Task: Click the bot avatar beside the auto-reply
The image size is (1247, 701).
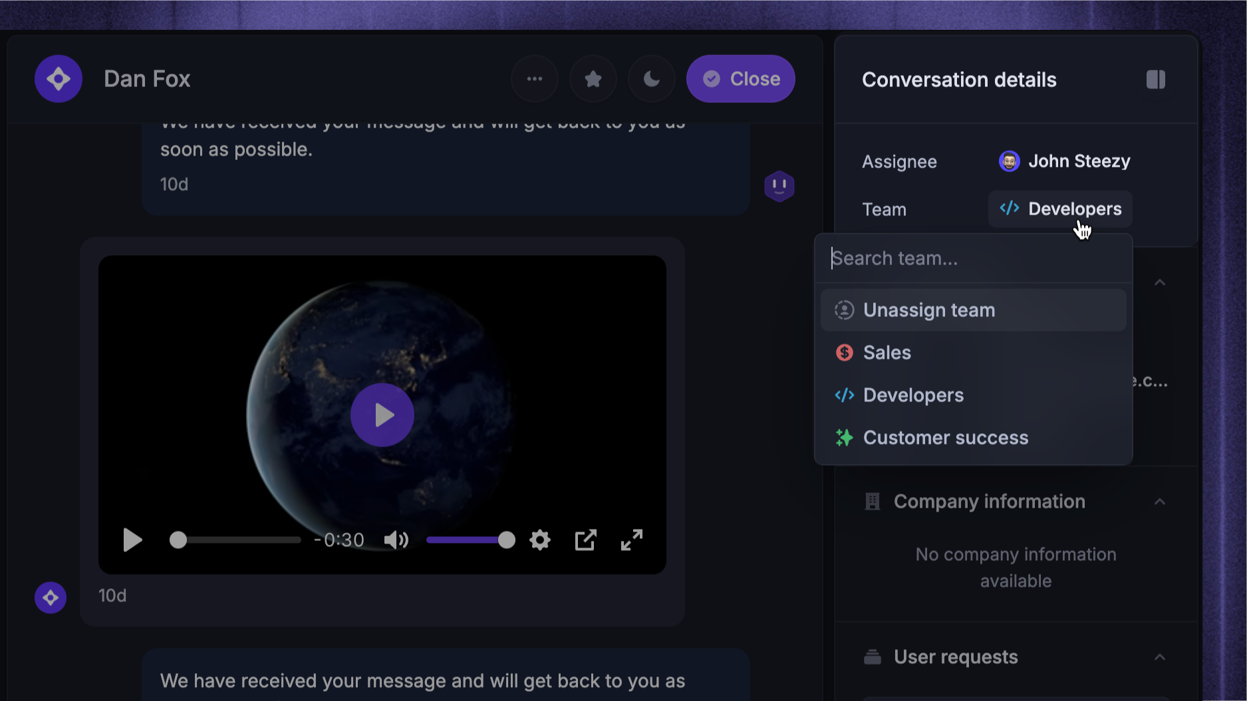Action: pyautogui.click(x=779, y=186)
